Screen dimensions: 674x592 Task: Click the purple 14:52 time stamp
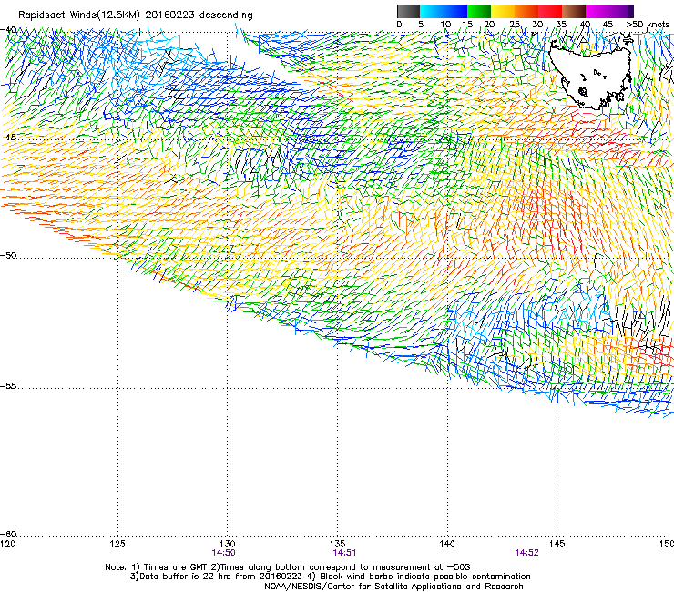click(x=526, y=553)
